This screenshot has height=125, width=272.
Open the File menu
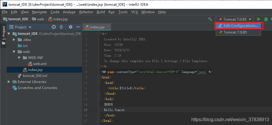pyautogui.click(x=5, y=12)
